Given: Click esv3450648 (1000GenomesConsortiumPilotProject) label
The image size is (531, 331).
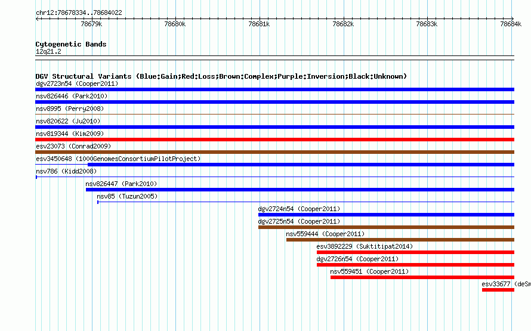Looking at the screenshot, I should (118, 159).
